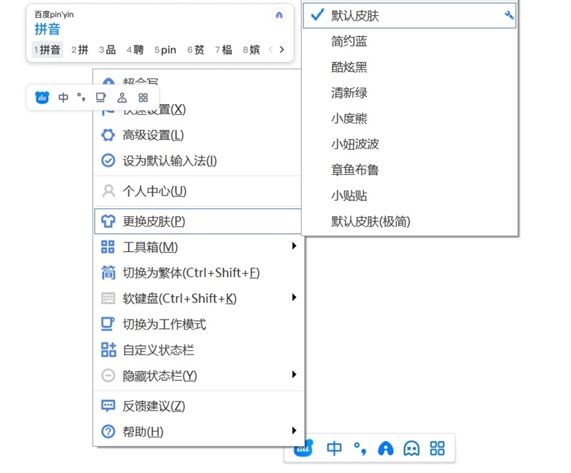The height and width of the screenshot is (473, 571).
Task: Expand the 软键盘 submenu arrow
Action: click(x=294, y=298)
